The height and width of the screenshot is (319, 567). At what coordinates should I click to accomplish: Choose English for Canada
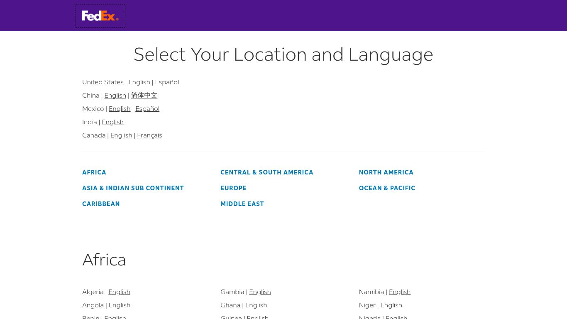pos(121,135)
